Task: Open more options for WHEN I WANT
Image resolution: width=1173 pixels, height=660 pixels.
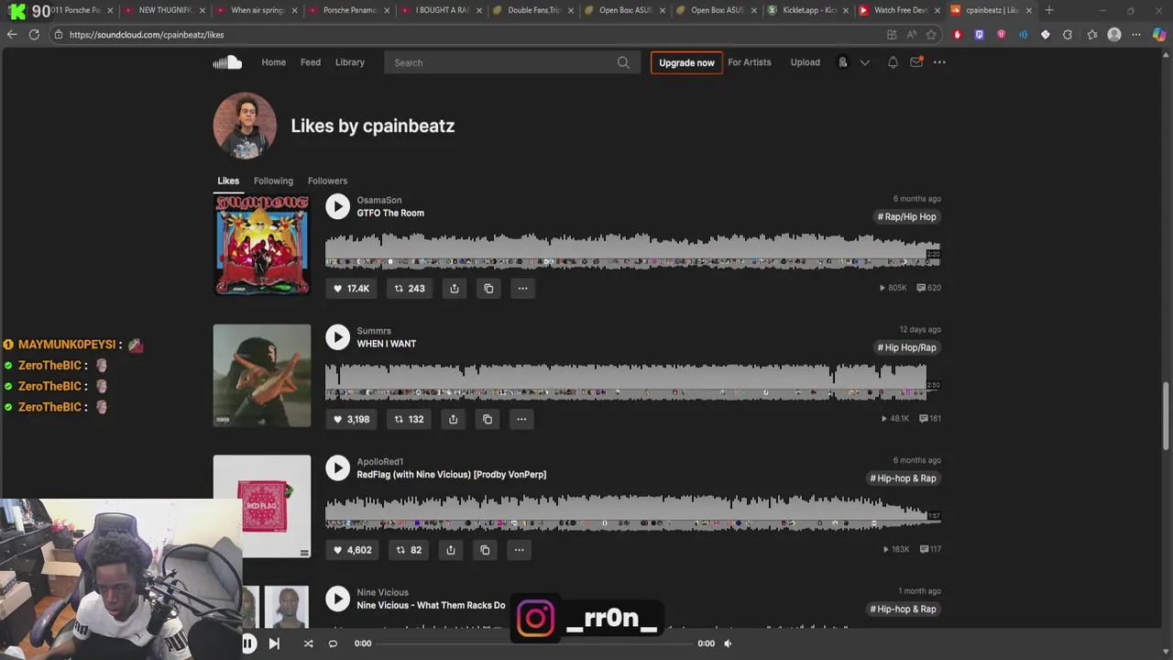Action: pos(521,419)
